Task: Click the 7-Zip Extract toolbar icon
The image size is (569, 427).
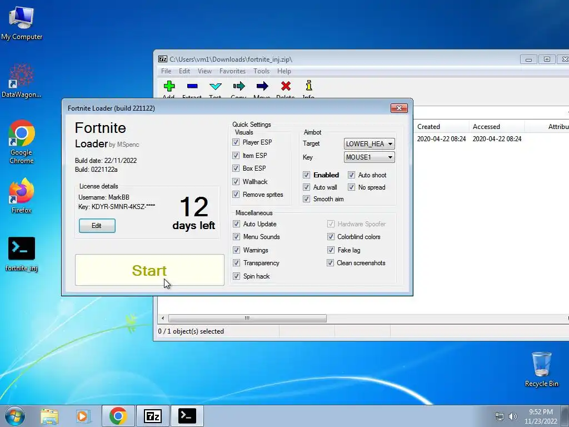Action: pos(192,86)
